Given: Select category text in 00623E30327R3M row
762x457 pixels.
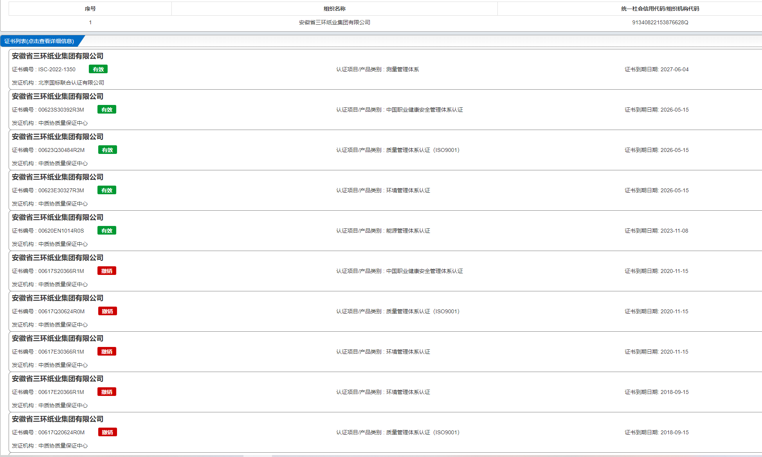Looking at the screenshot, I should click(x=408, y=190).
